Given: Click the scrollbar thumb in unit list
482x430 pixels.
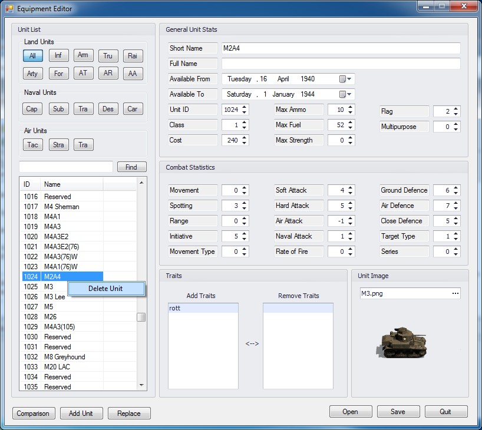Looking at the screenshot, I should (141, 317).
